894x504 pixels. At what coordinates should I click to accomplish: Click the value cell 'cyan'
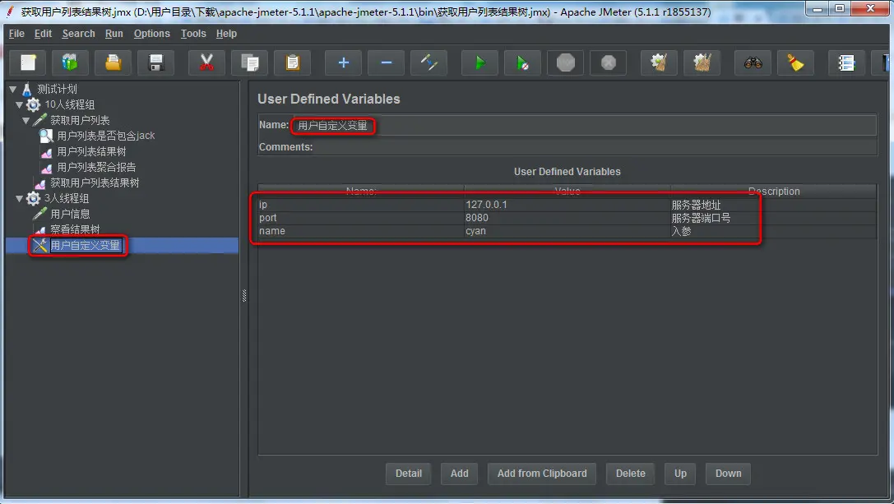click(x=567, y=231)
